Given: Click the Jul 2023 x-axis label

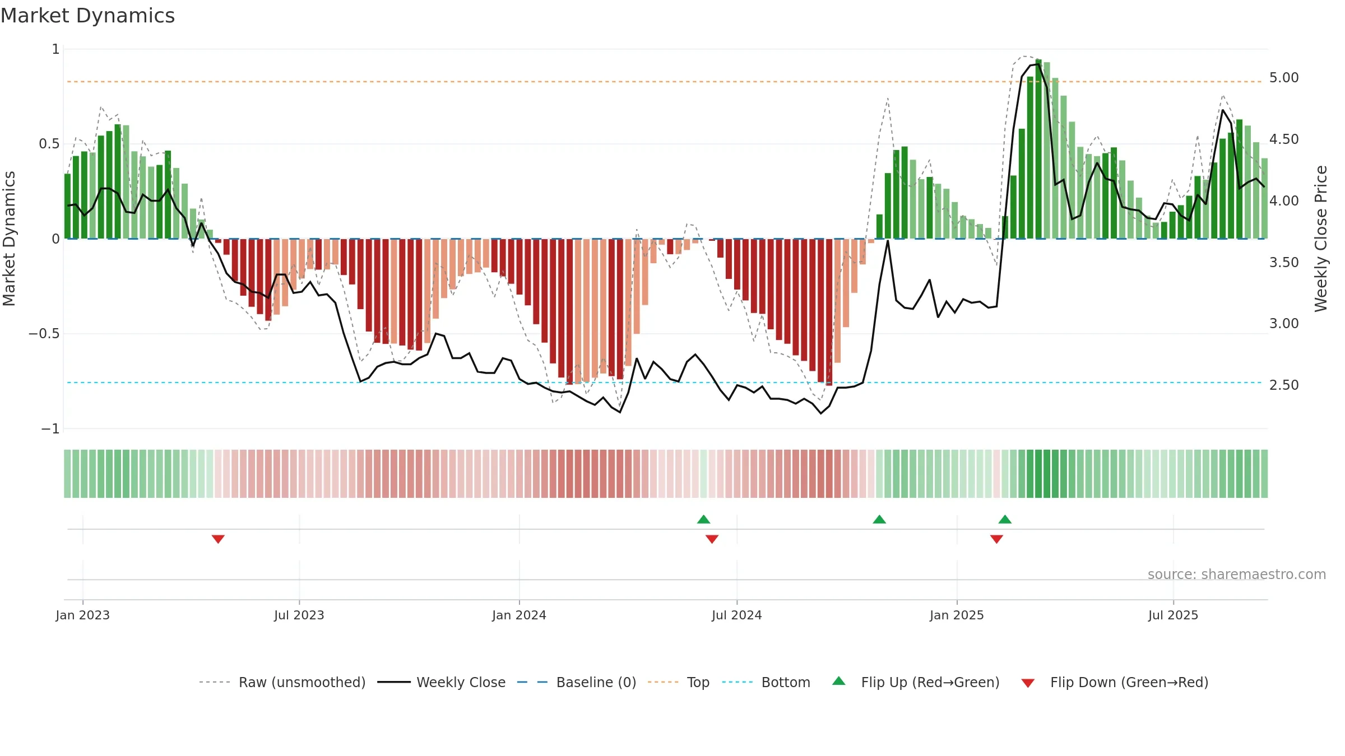Looking at the screenshot, I should pyautogui.click(x=299, y=615).
